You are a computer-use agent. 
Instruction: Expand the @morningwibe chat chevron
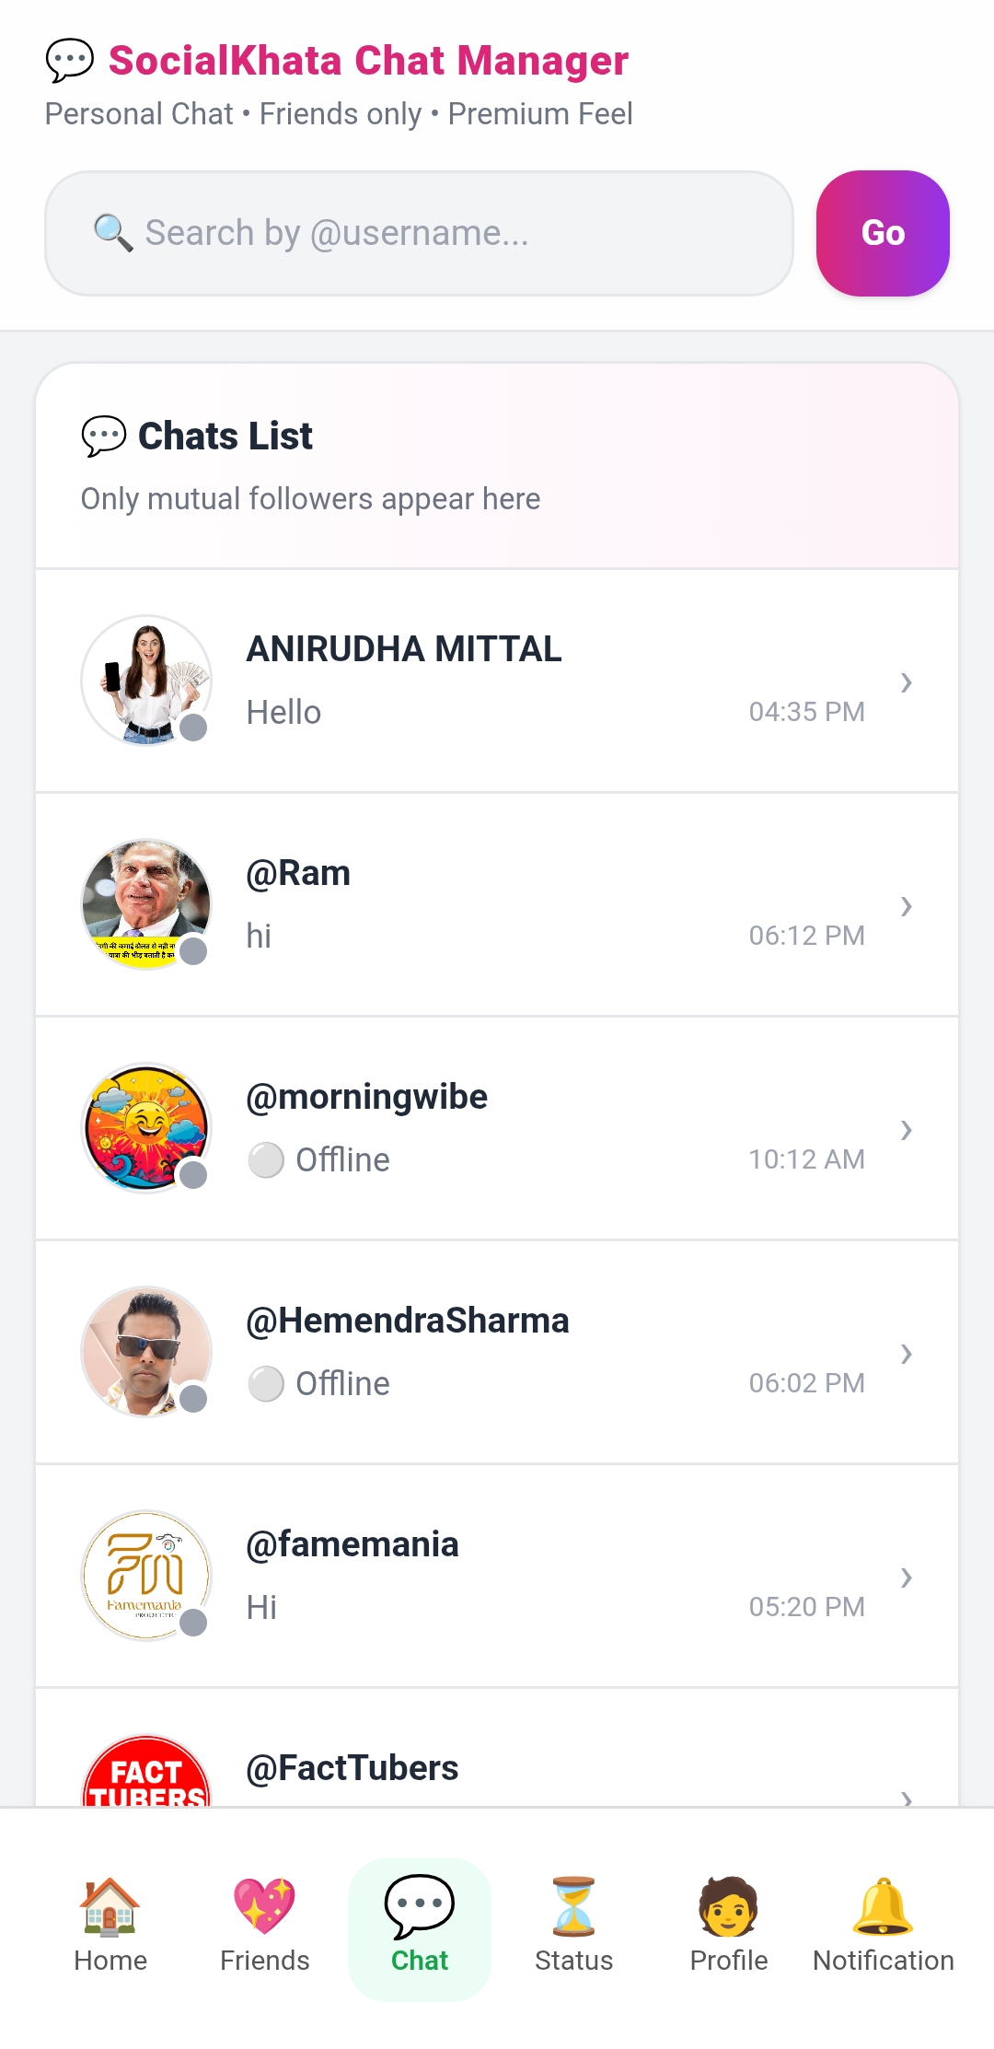pyautogui.click(x=907, y=1130)
